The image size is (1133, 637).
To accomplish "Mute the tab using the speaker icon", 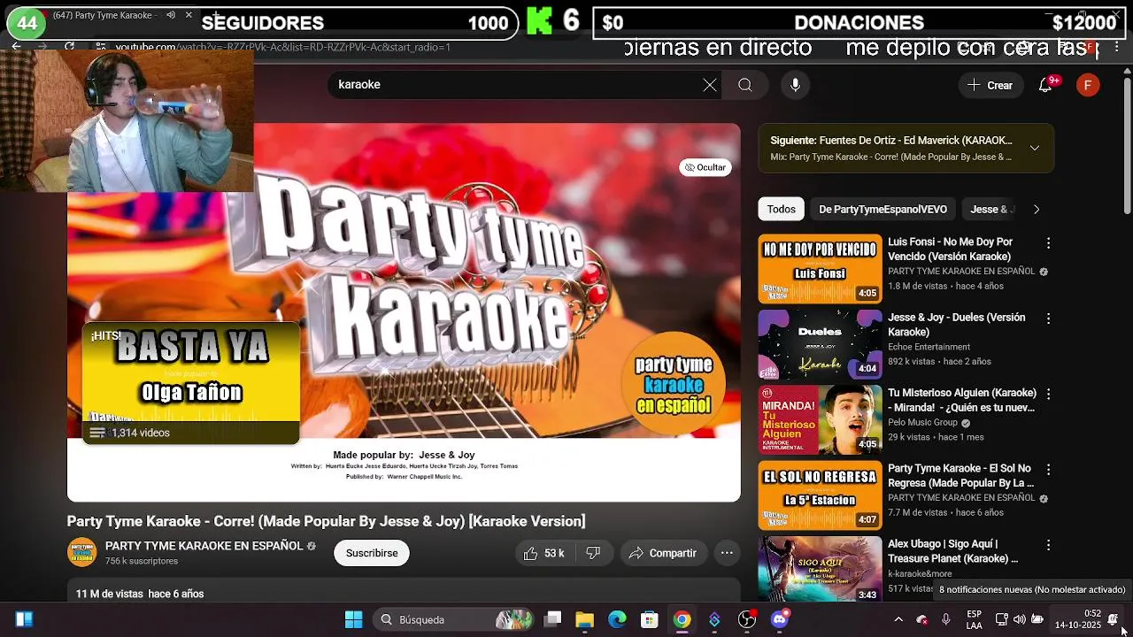I will pyautogui.click(x=171, y=15).
